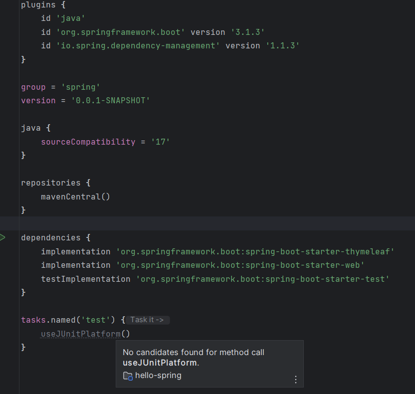Screen dimensions: 415x394
Task: Click the mavenCentral() call
Action: coord(75,197)
